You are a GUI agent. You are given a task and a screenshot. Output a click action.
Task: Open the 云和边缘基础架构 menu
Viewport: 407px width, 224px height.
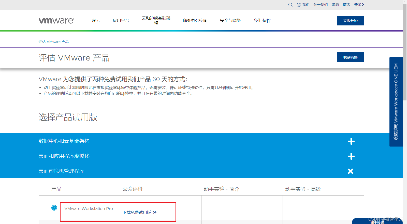[156, 20]
